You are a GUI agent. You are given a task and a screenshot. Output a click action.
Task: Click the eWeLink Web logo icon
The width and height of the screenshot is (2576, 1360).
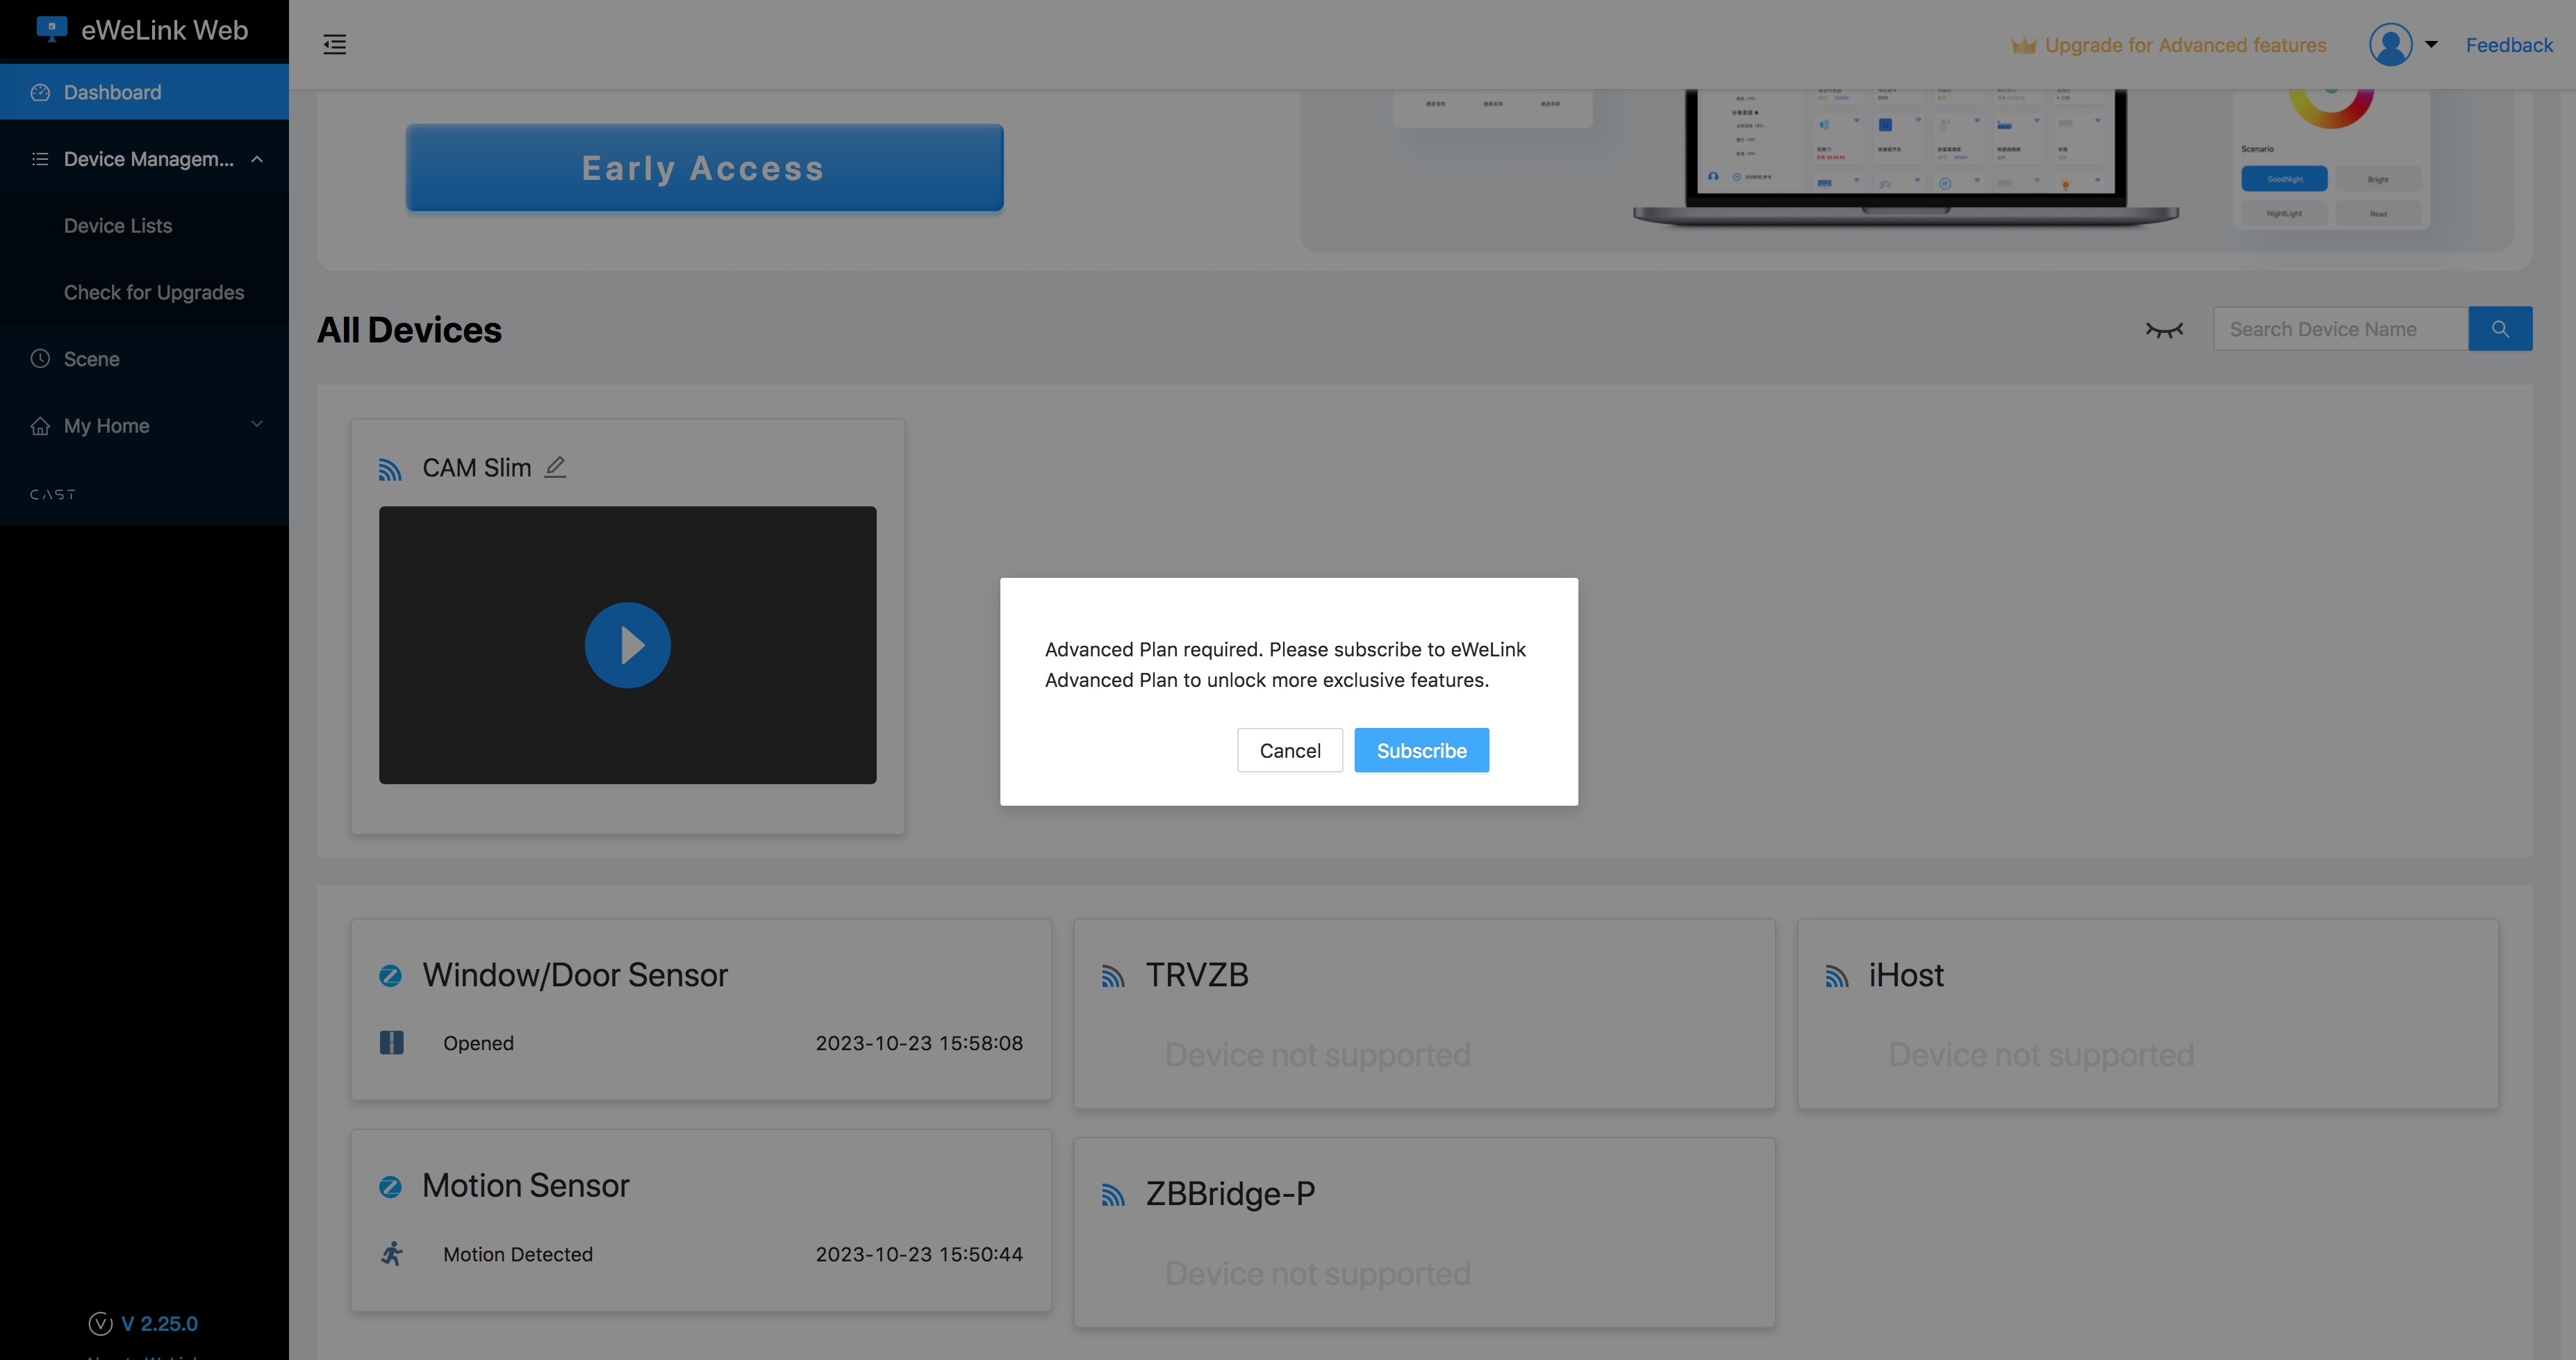51,29
